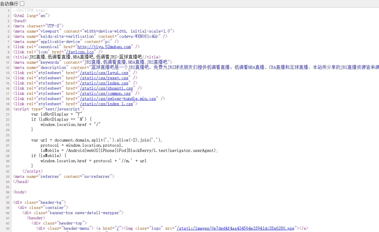Open the /static/css/common.css link
The height and width of the screenshot is (232, 379).
click(x=105, y=94)
